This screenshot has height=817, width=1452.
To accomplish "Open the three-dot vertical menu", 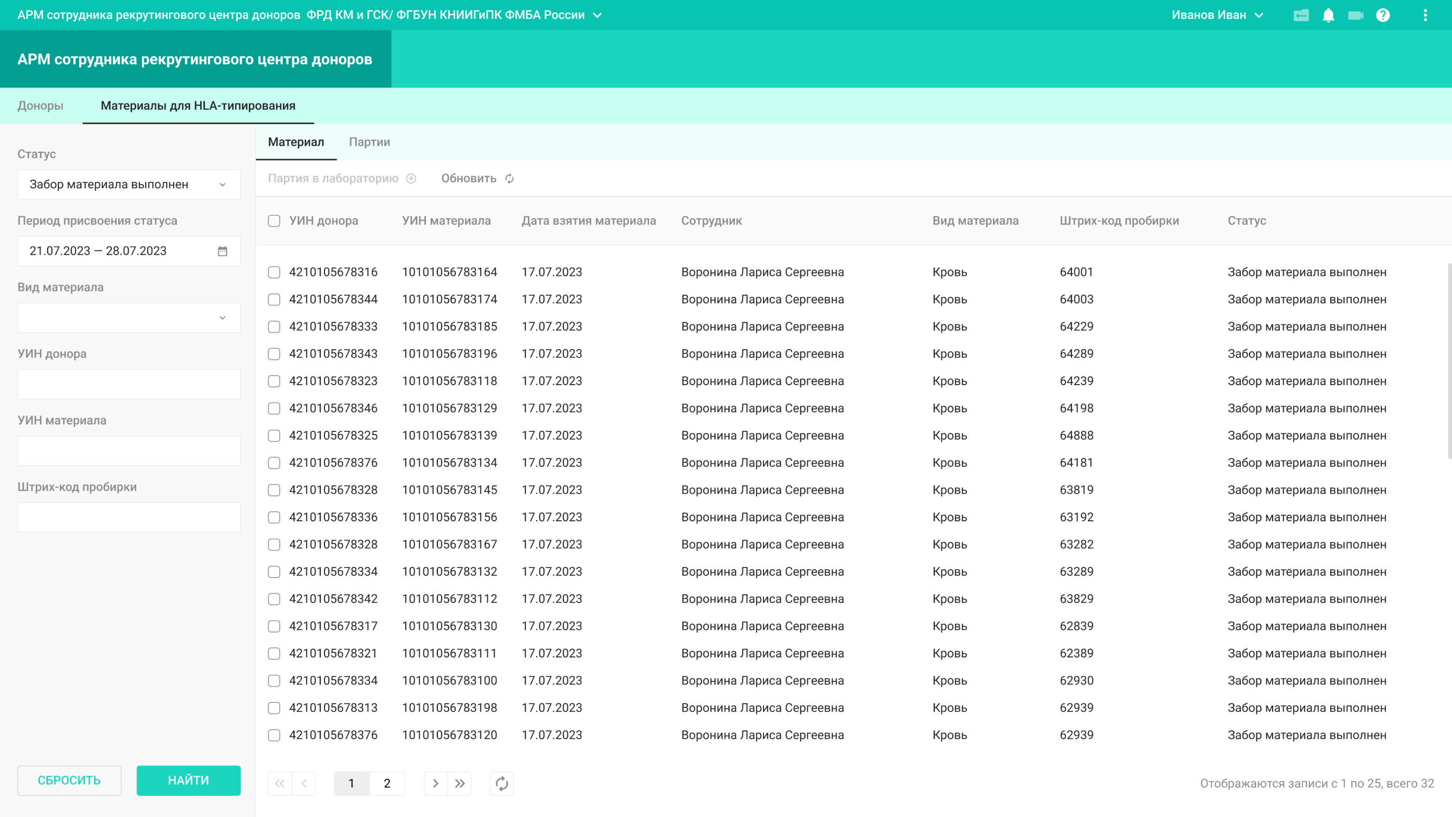I will pos(1425,15).
